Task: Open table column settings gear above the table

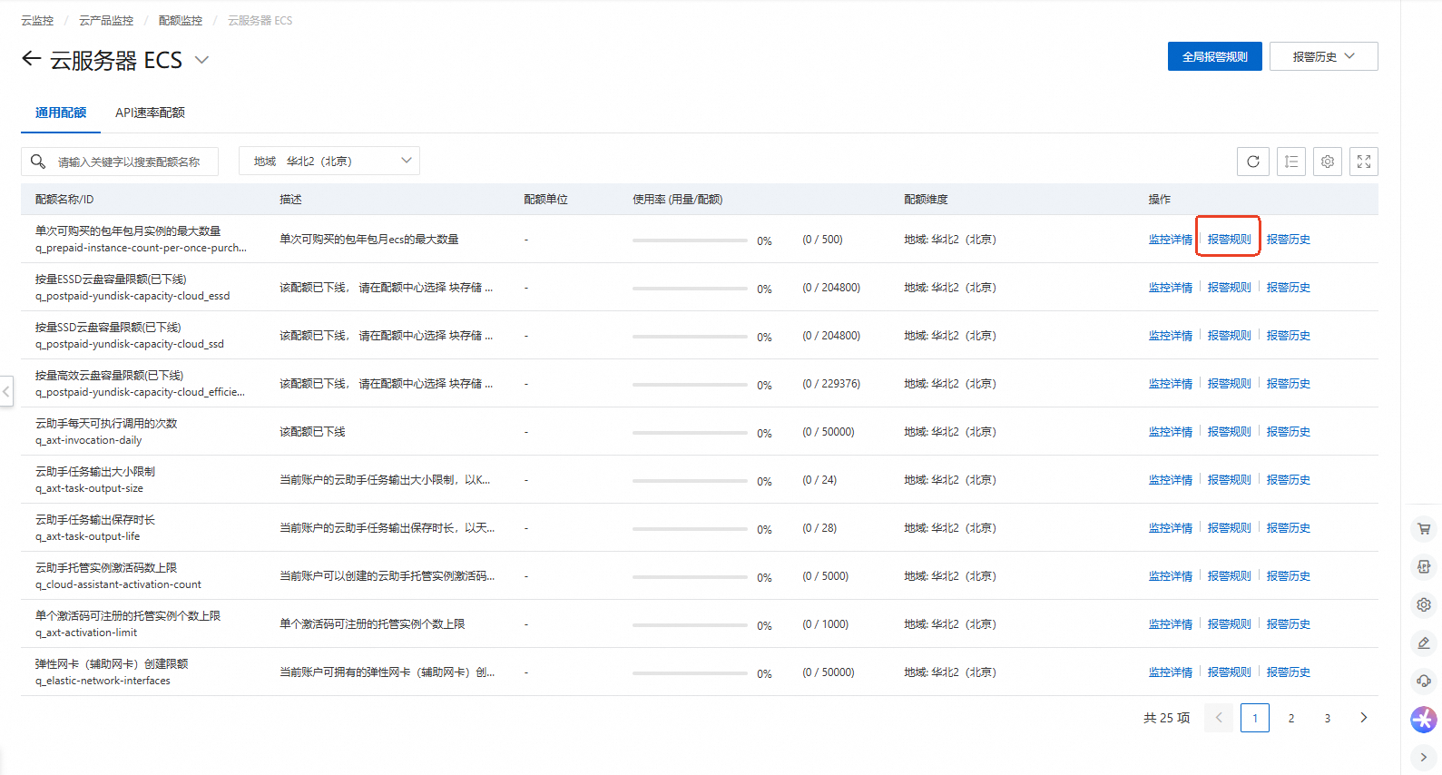Action: click(x=1328, y=162)
